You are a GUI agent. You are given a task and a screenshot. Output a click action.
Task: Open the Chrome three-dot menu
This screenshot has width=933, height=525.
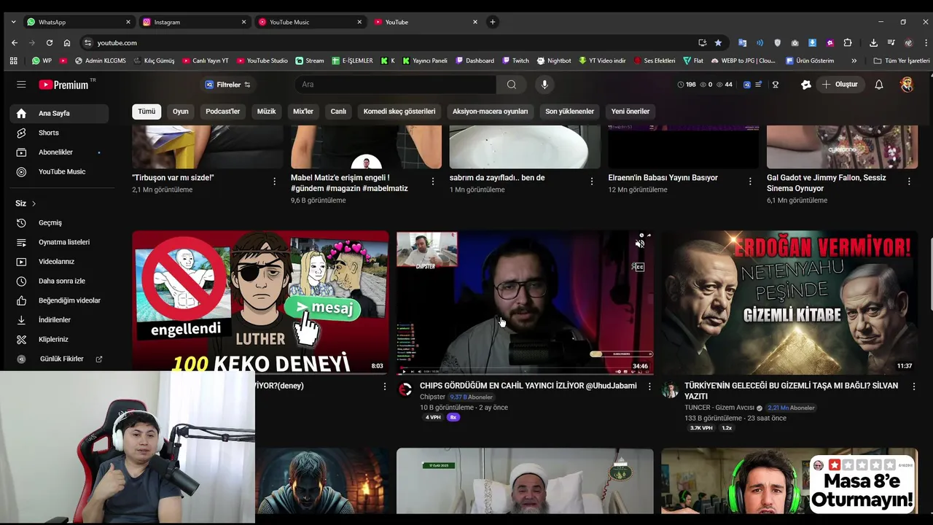(x=925, y=43)
